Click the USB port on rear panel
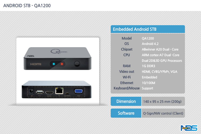201x134 pixels. tap(40, 92)
